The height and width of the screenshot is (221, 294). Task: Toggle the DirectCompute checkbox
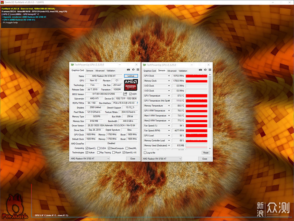tap(109, 148)
